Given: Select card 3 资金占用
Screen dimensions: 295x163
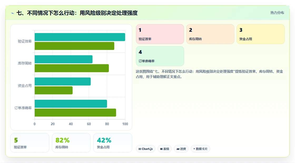Looking at the screenshot, I should 260,34.
